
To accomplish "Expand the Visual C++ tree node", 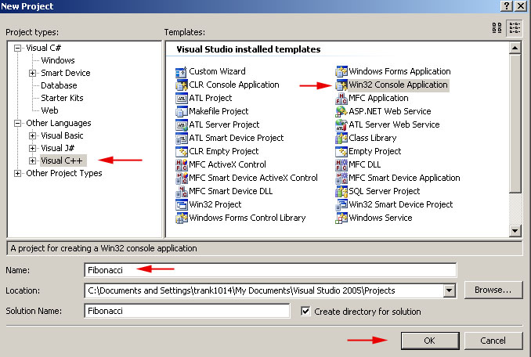I will click(x=32, y=160).
